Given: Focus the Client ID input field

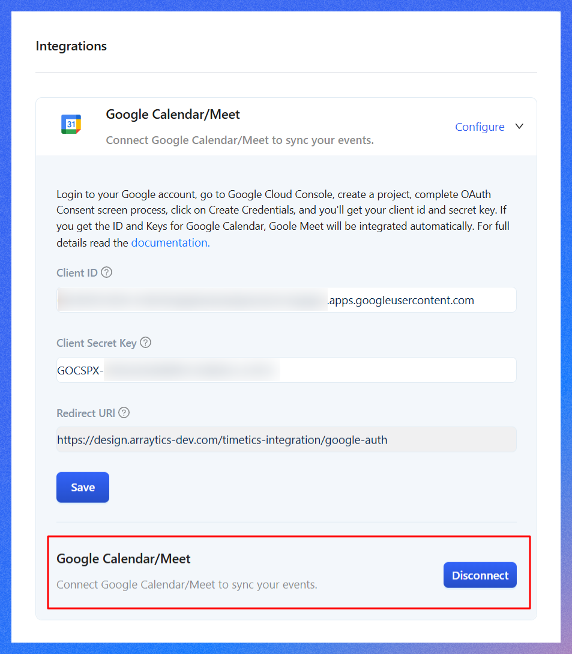Looking at the screenshot, I should [x=286, y=300].
